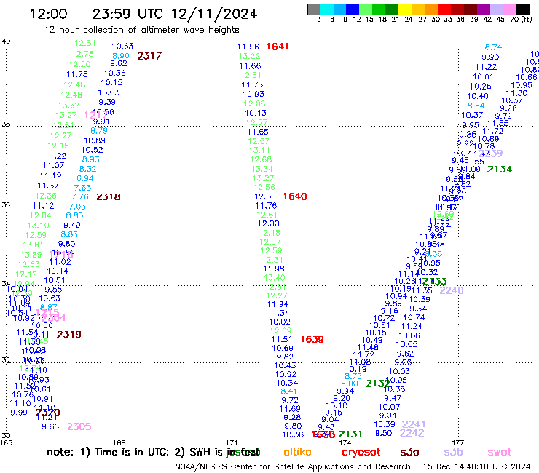Click the wave height value 10.01
The image size is (539, 473).
483,76
